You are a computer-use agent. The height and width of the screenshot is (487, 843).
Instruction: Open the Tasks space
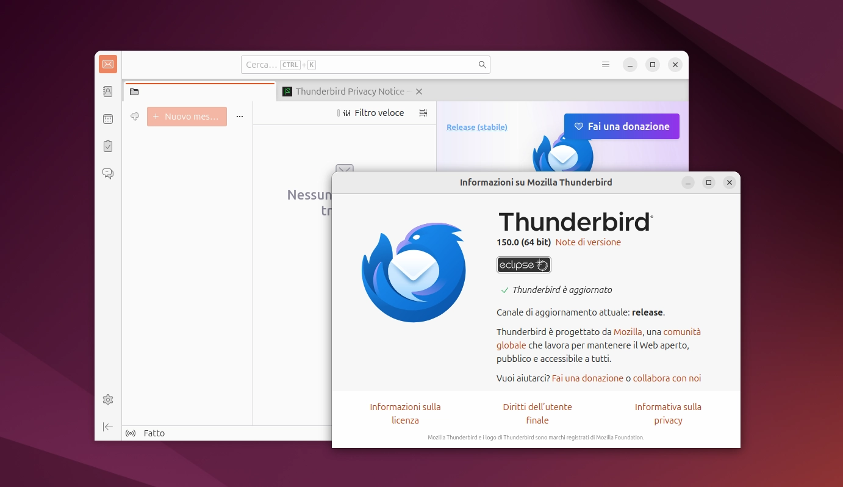108,146
